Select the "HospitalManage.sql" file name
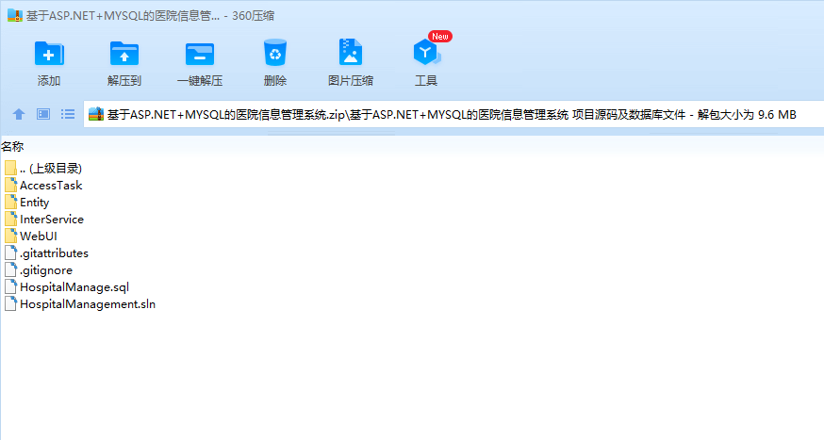 click(74, 287)
